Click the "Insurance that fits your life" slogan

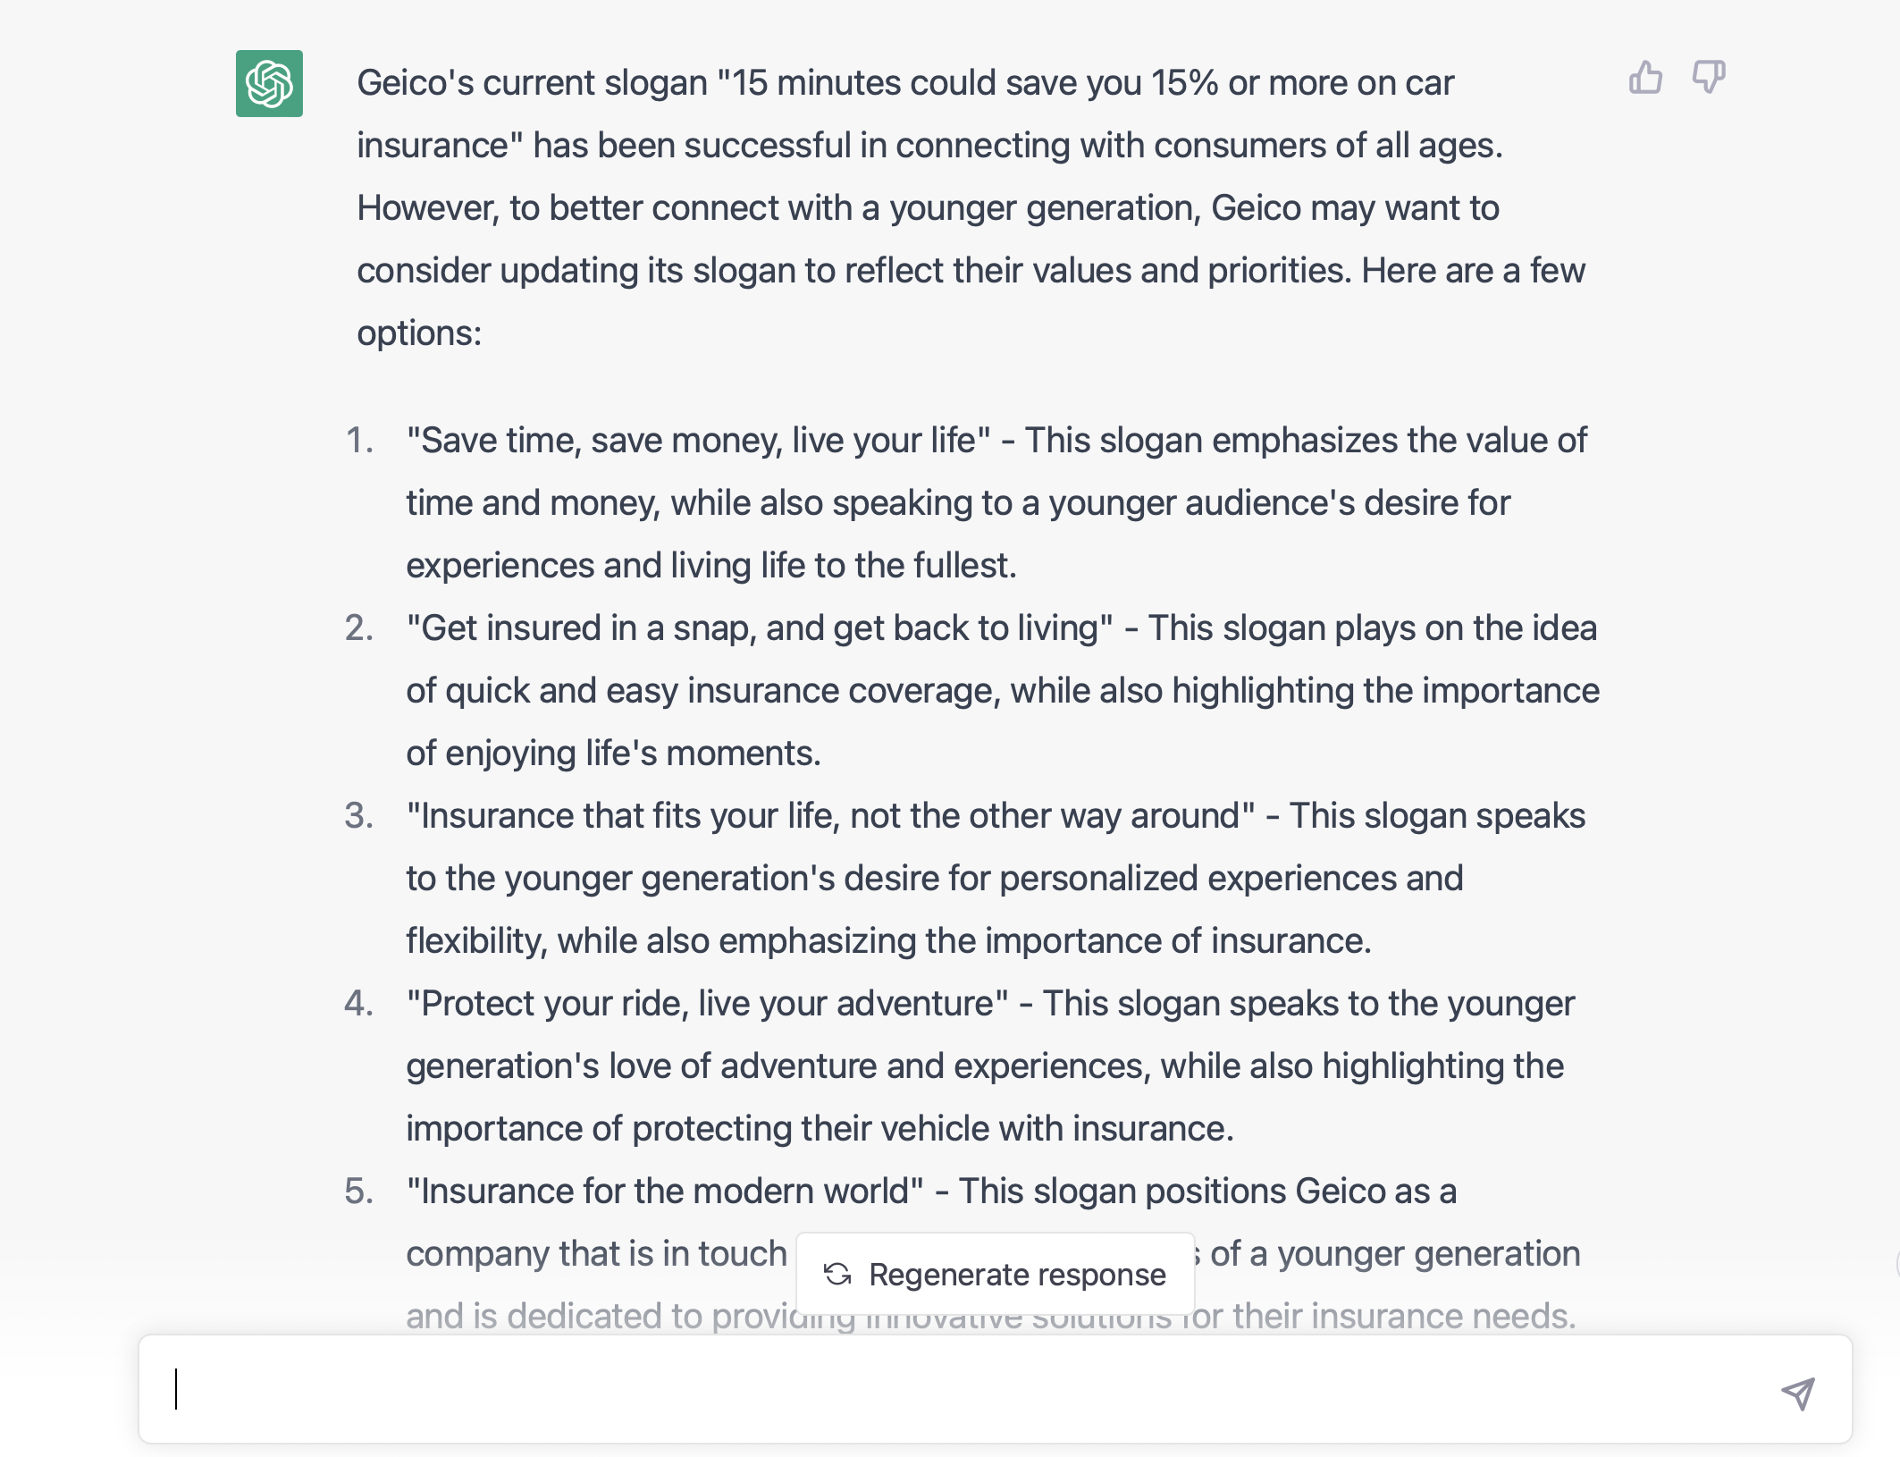coord(830,816)
